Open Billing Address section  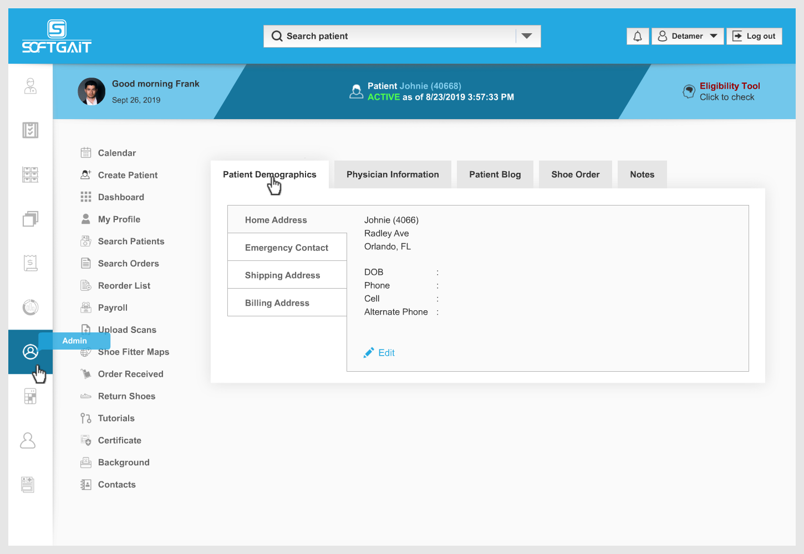click(277, 303)
